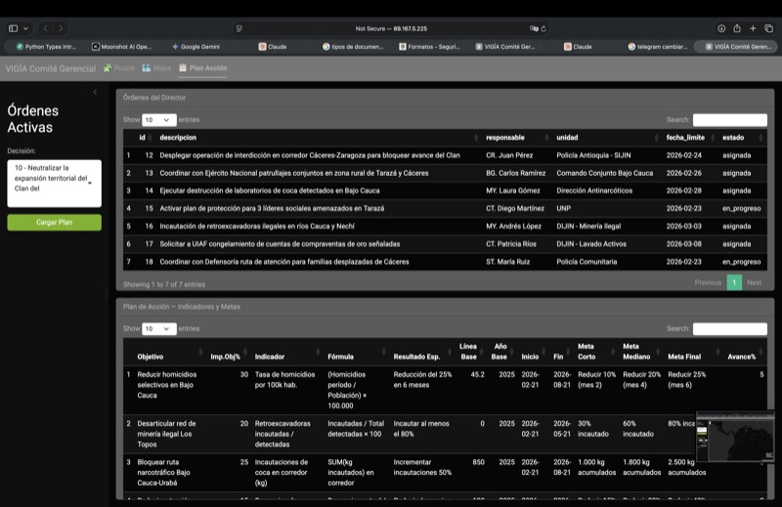Image resolution: width=782 pixels, height=507 pixels.
Task: Click the Safari sidebar toggle icon
Action: tap(14, 28)
